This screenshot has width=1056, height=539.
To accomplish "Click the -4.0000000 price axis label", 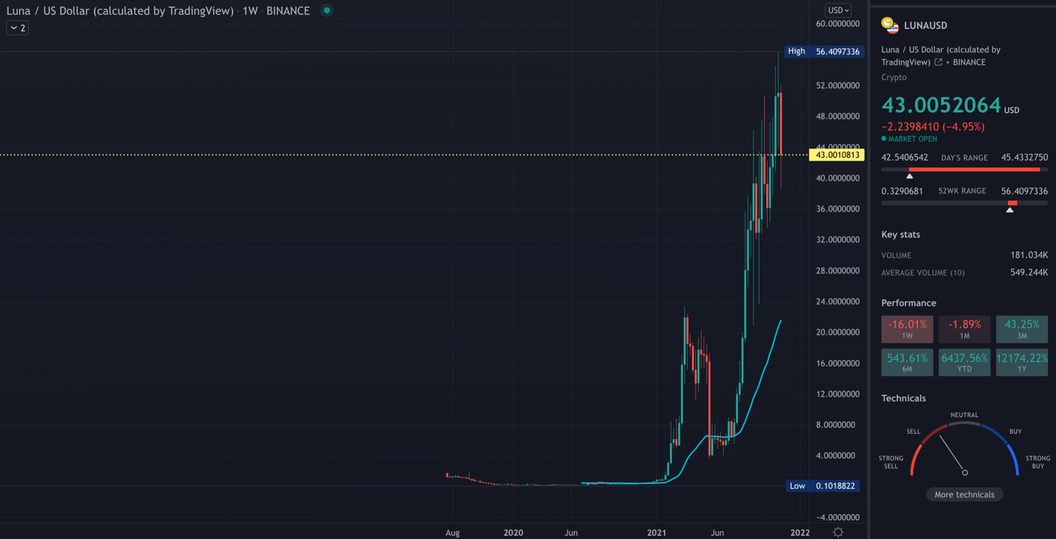I will pyautogui.click(x=836, y=517).
